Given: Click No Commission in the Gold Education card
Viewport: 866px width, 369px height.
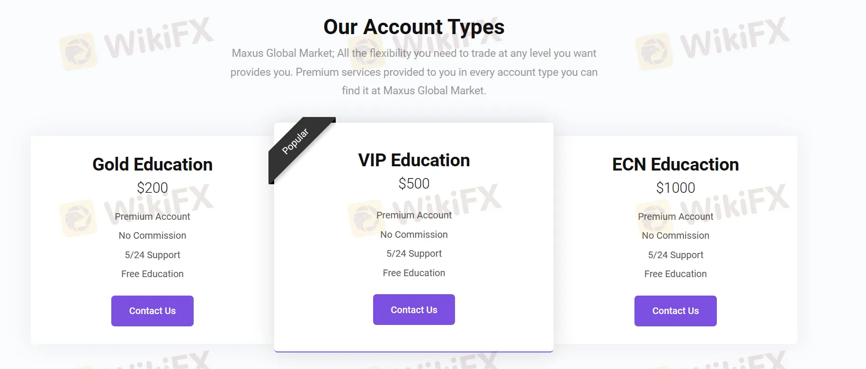Looking at the screenshot, I should coord(152,235).
